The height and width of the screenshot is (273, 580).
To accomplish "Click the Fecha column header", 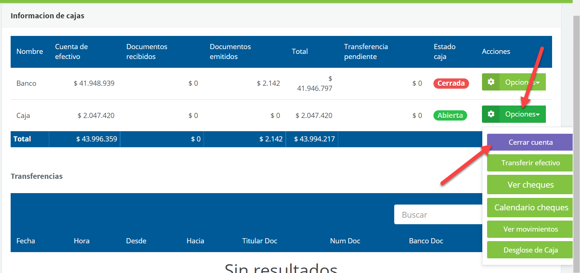I will [26, 241].
